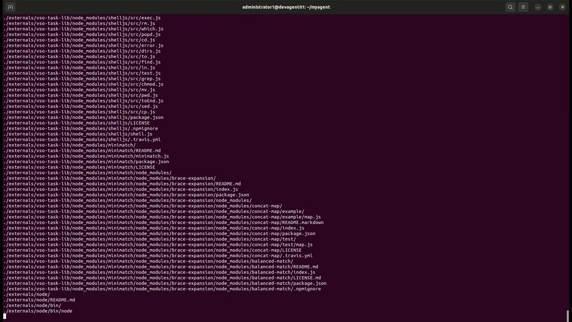This screenshot has height=322, width=572.
Task: Select line ending balanced-match/README.md
Action: 161,267
